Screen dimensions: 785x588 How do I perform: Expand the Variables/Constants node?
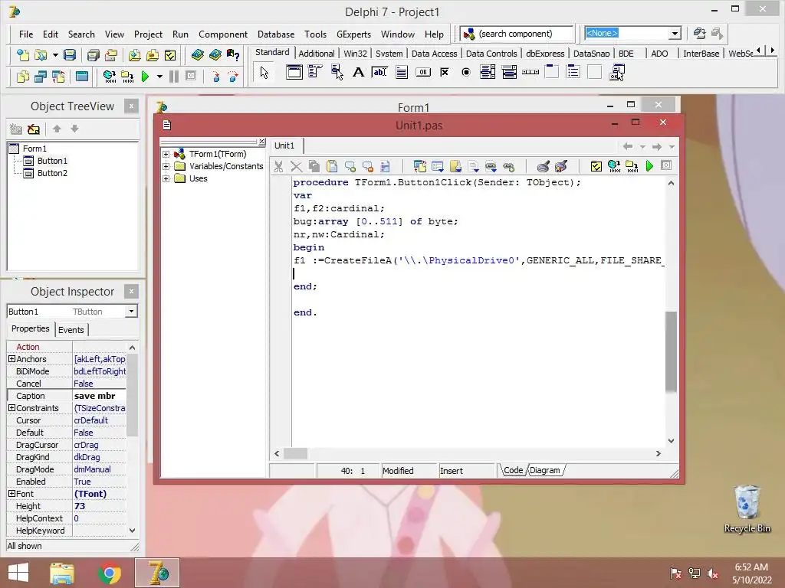click(166, 166)
